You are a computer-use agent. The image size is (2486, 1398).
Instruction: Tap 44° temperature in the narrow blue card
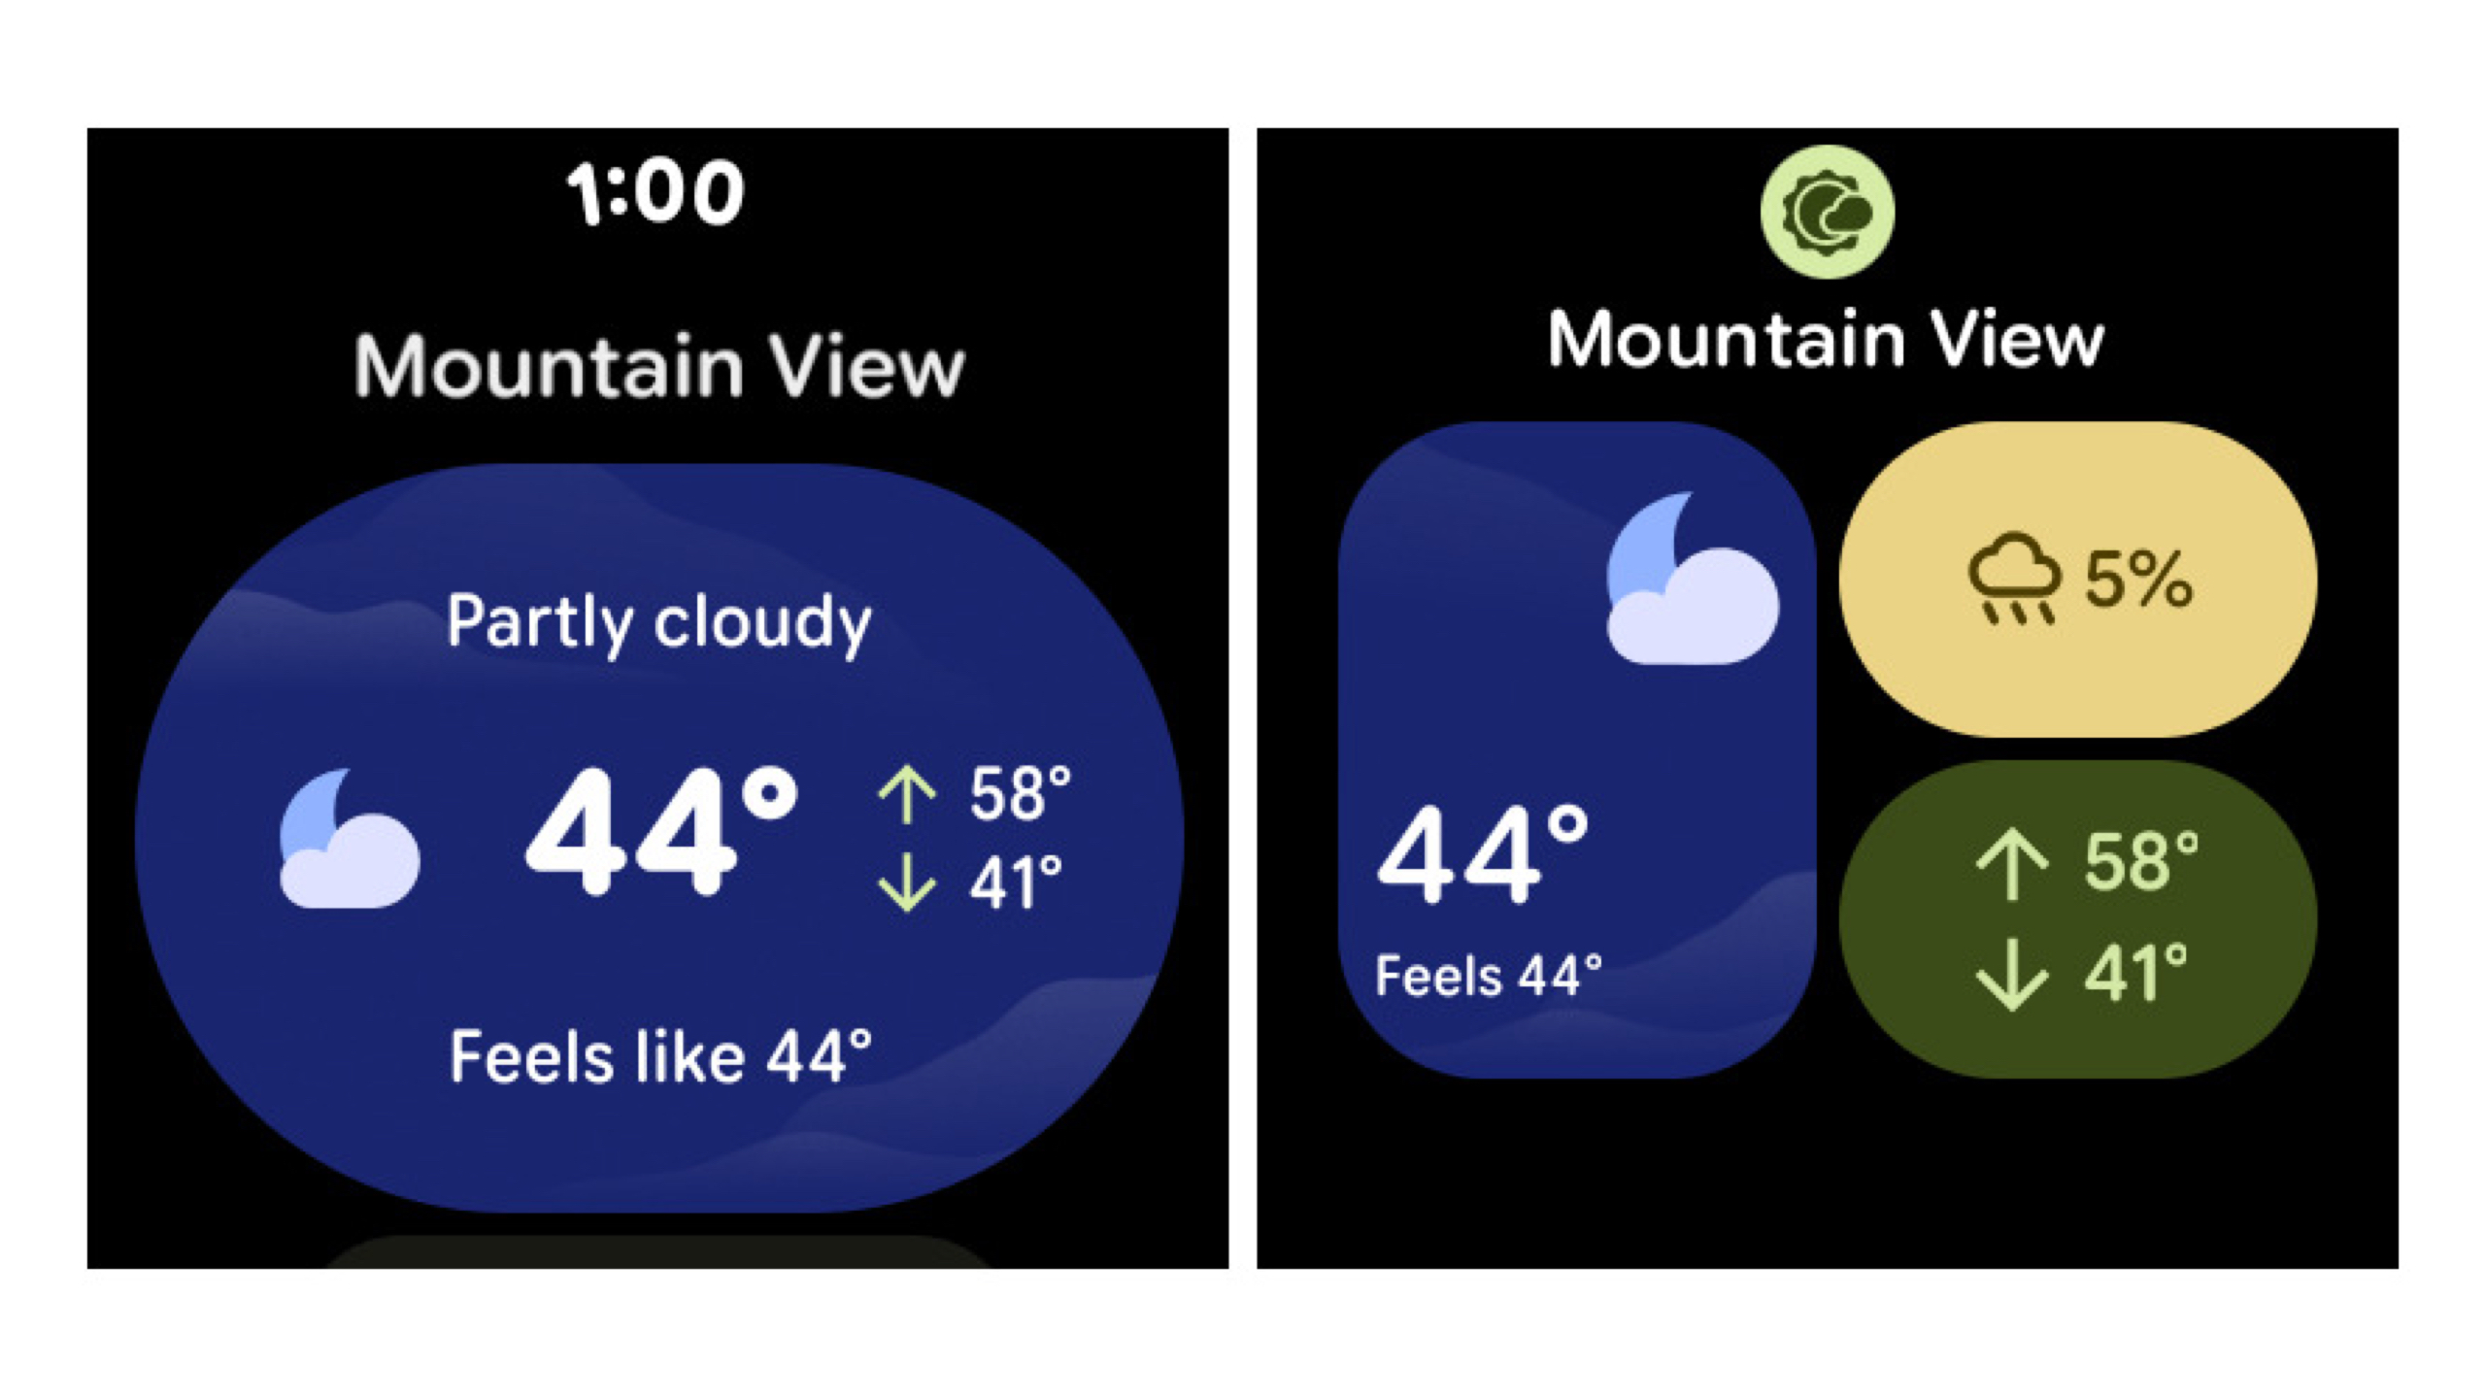1483,856
